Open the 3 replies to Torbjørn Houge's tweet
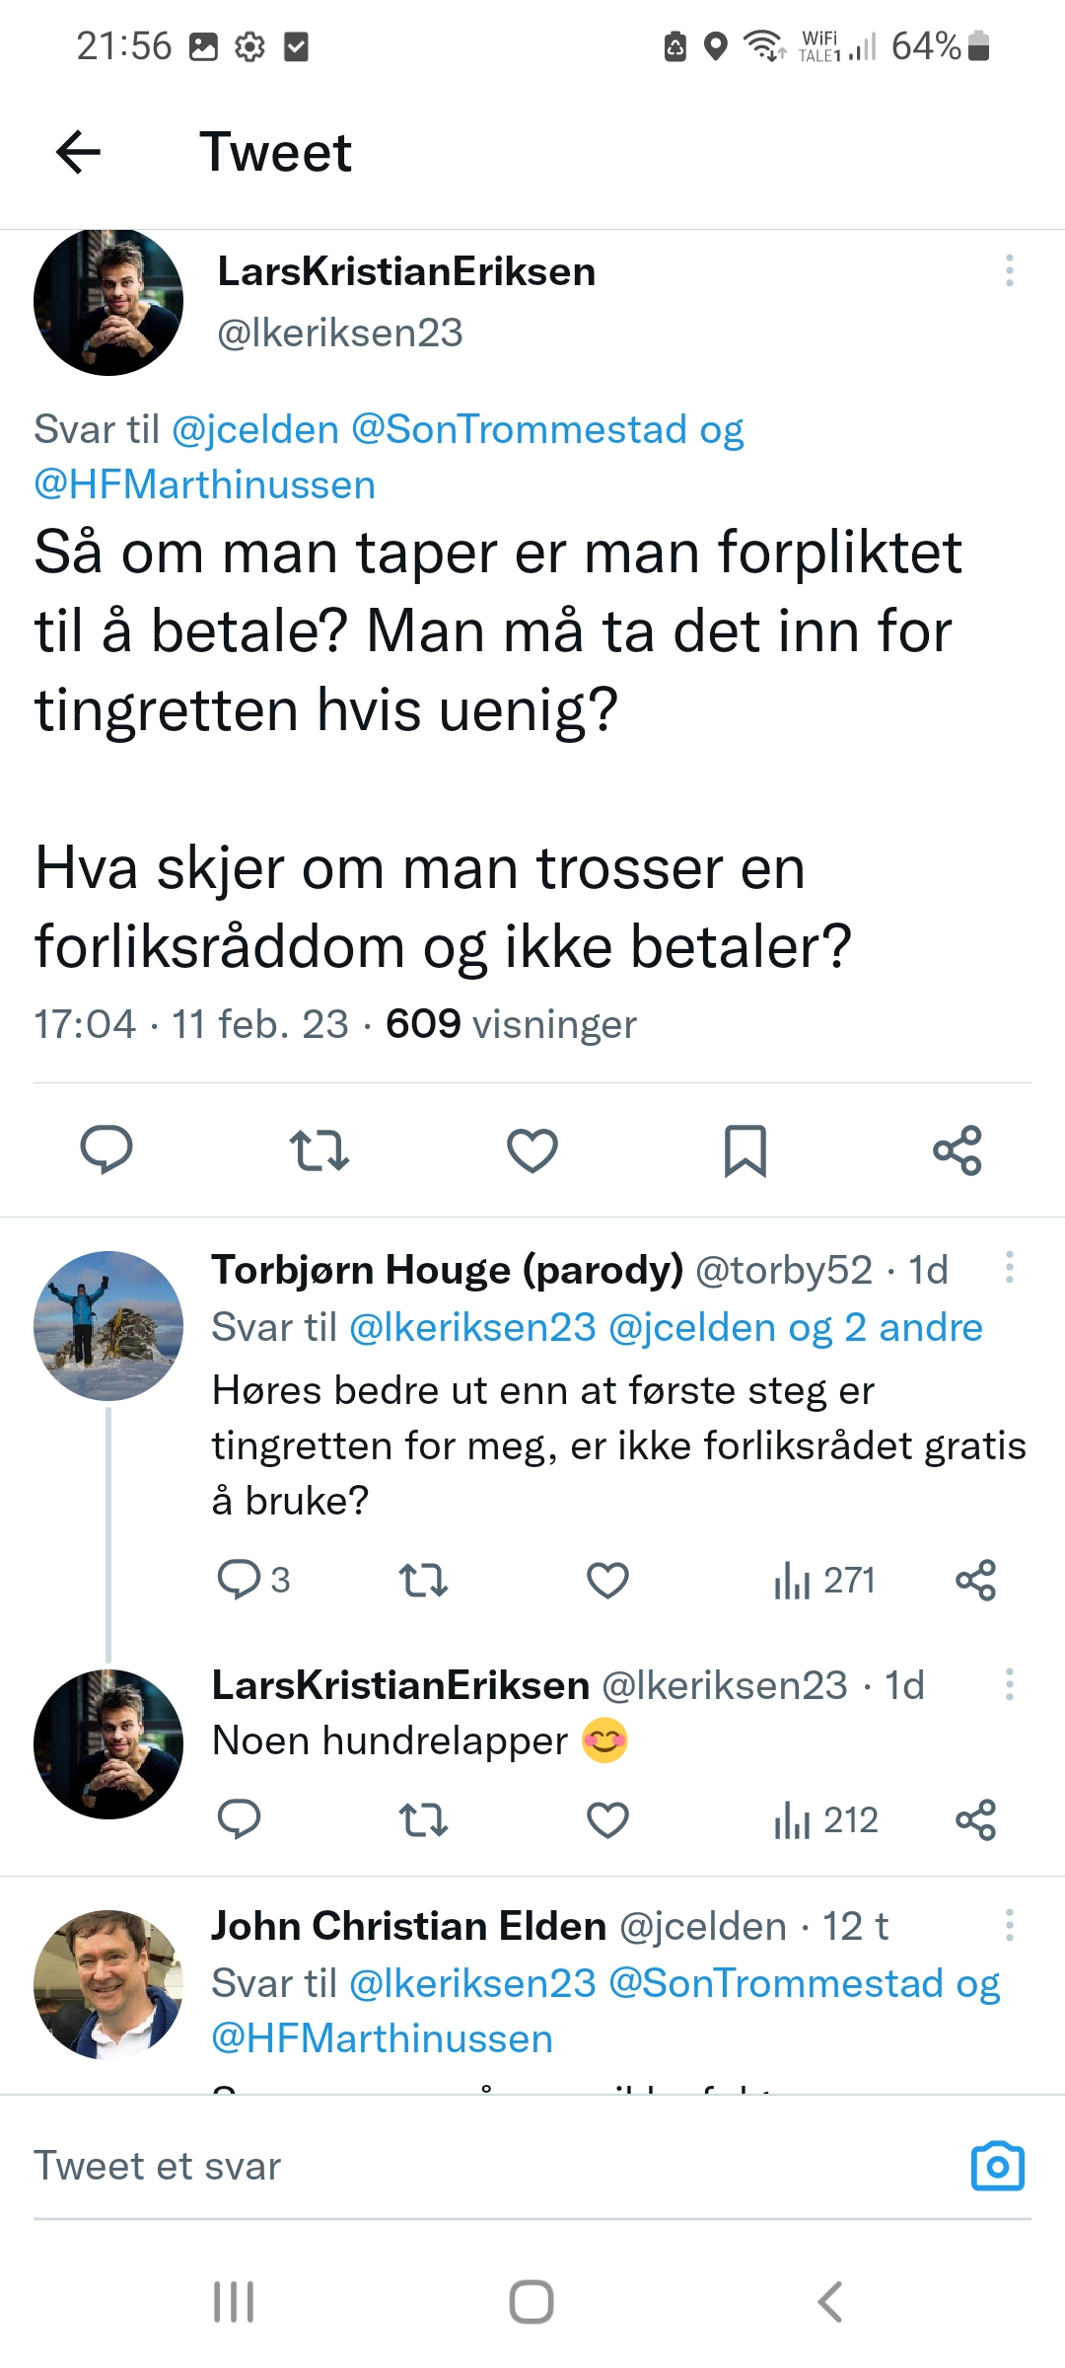This screenshot has height=2368, width=1065. click(x=253, y=1580)
